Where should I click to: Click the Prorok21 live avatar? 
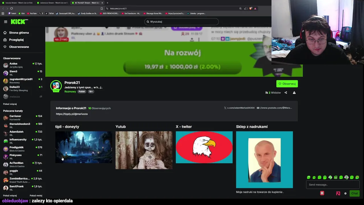tap(56, 86)
